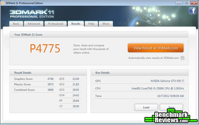Click the CPU label in Run Details

98,89
